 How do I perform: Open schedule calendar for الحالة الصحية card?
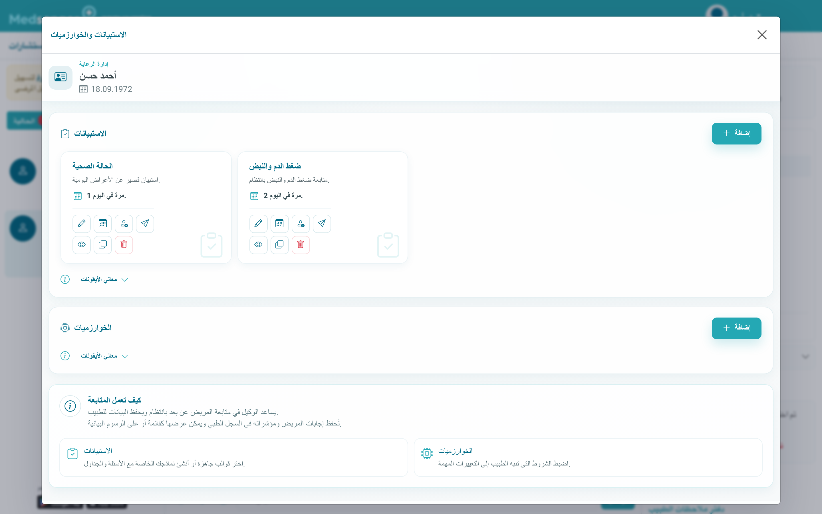pos(102,223)
